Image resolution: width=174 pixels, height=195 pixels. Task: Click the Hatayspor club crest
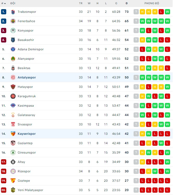[13, 87]
